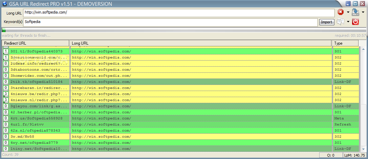Sort by the Redirect URL column header

36,43
